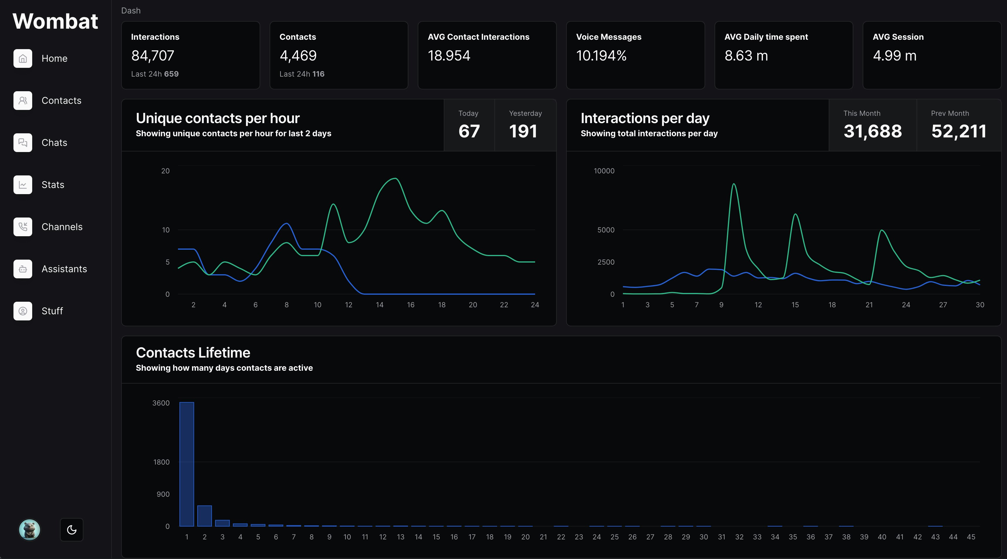The height and width of the screenshot is (559, 1007).
Task: Open the Assistants robot icon
Action: click(x=23, y=269)
